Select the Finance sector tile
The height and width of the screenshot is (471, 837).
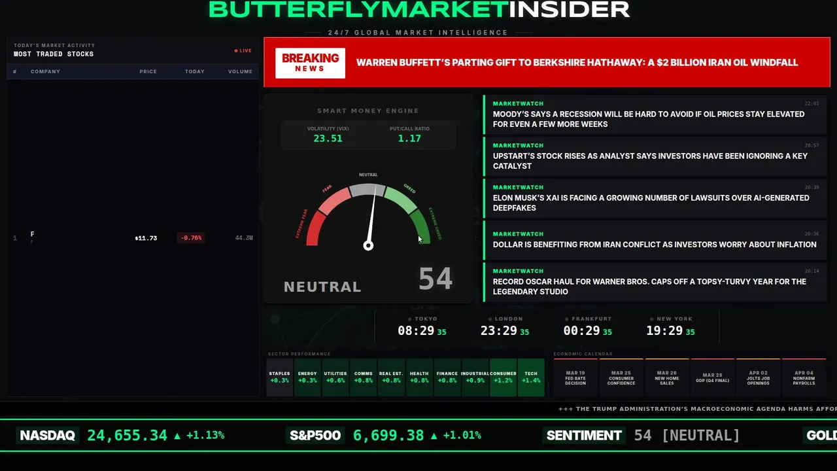click(x=447, y=377)
